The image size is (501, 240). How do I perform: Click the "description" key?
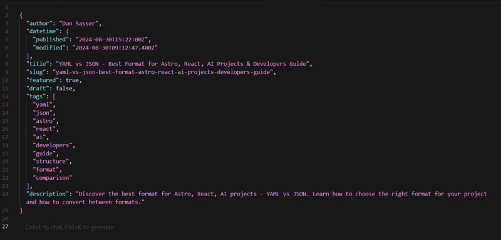tap(48, 194)
